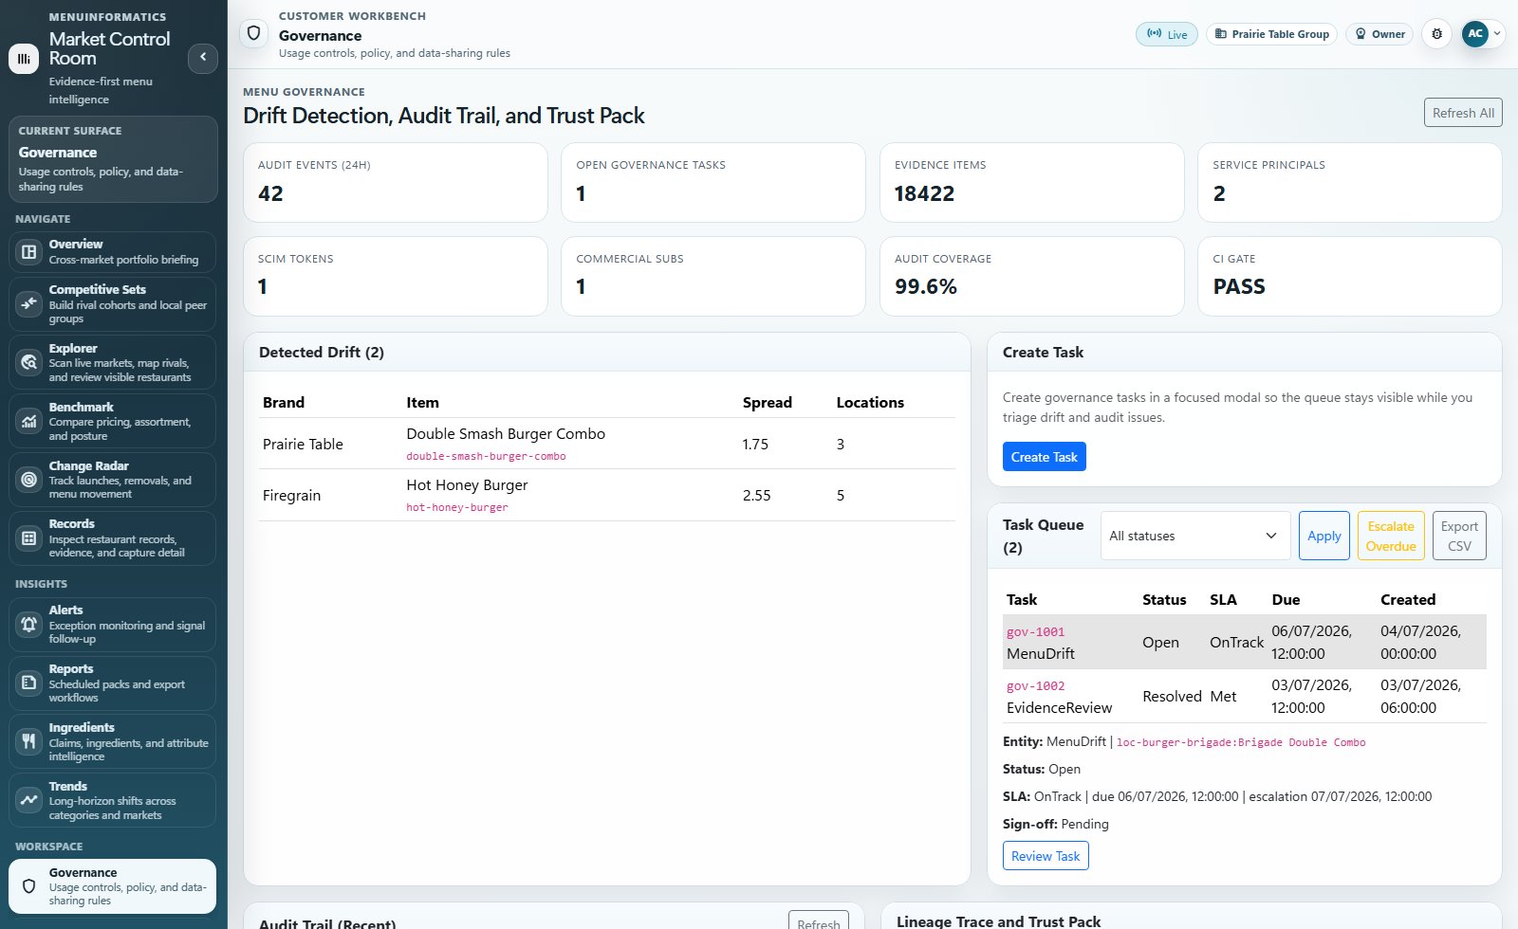1518x929 pixels.
Task: Open the Records table icon
Action: (x=29, y=538)
